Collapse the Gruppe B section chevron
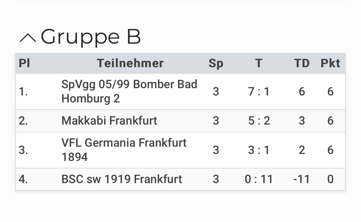361x222 pixels. 28,38
